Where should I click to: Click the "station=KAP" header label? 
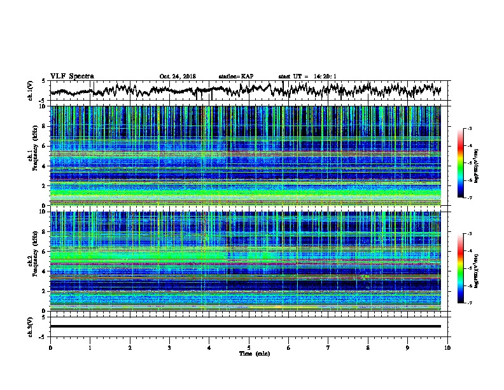(236, 76)
